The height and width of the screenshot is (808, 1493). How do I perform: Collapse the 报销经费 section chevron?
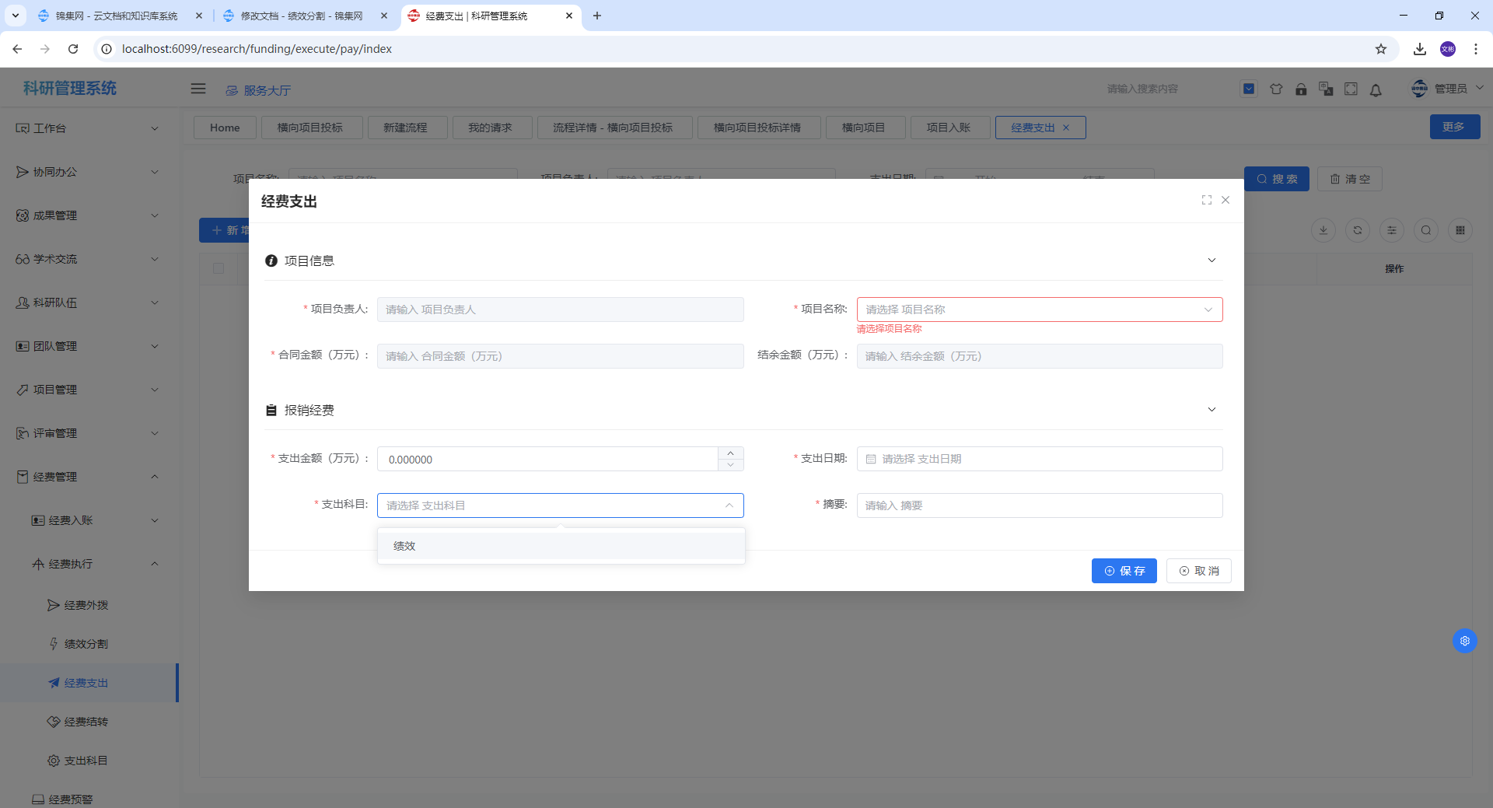pos(1211,410)
